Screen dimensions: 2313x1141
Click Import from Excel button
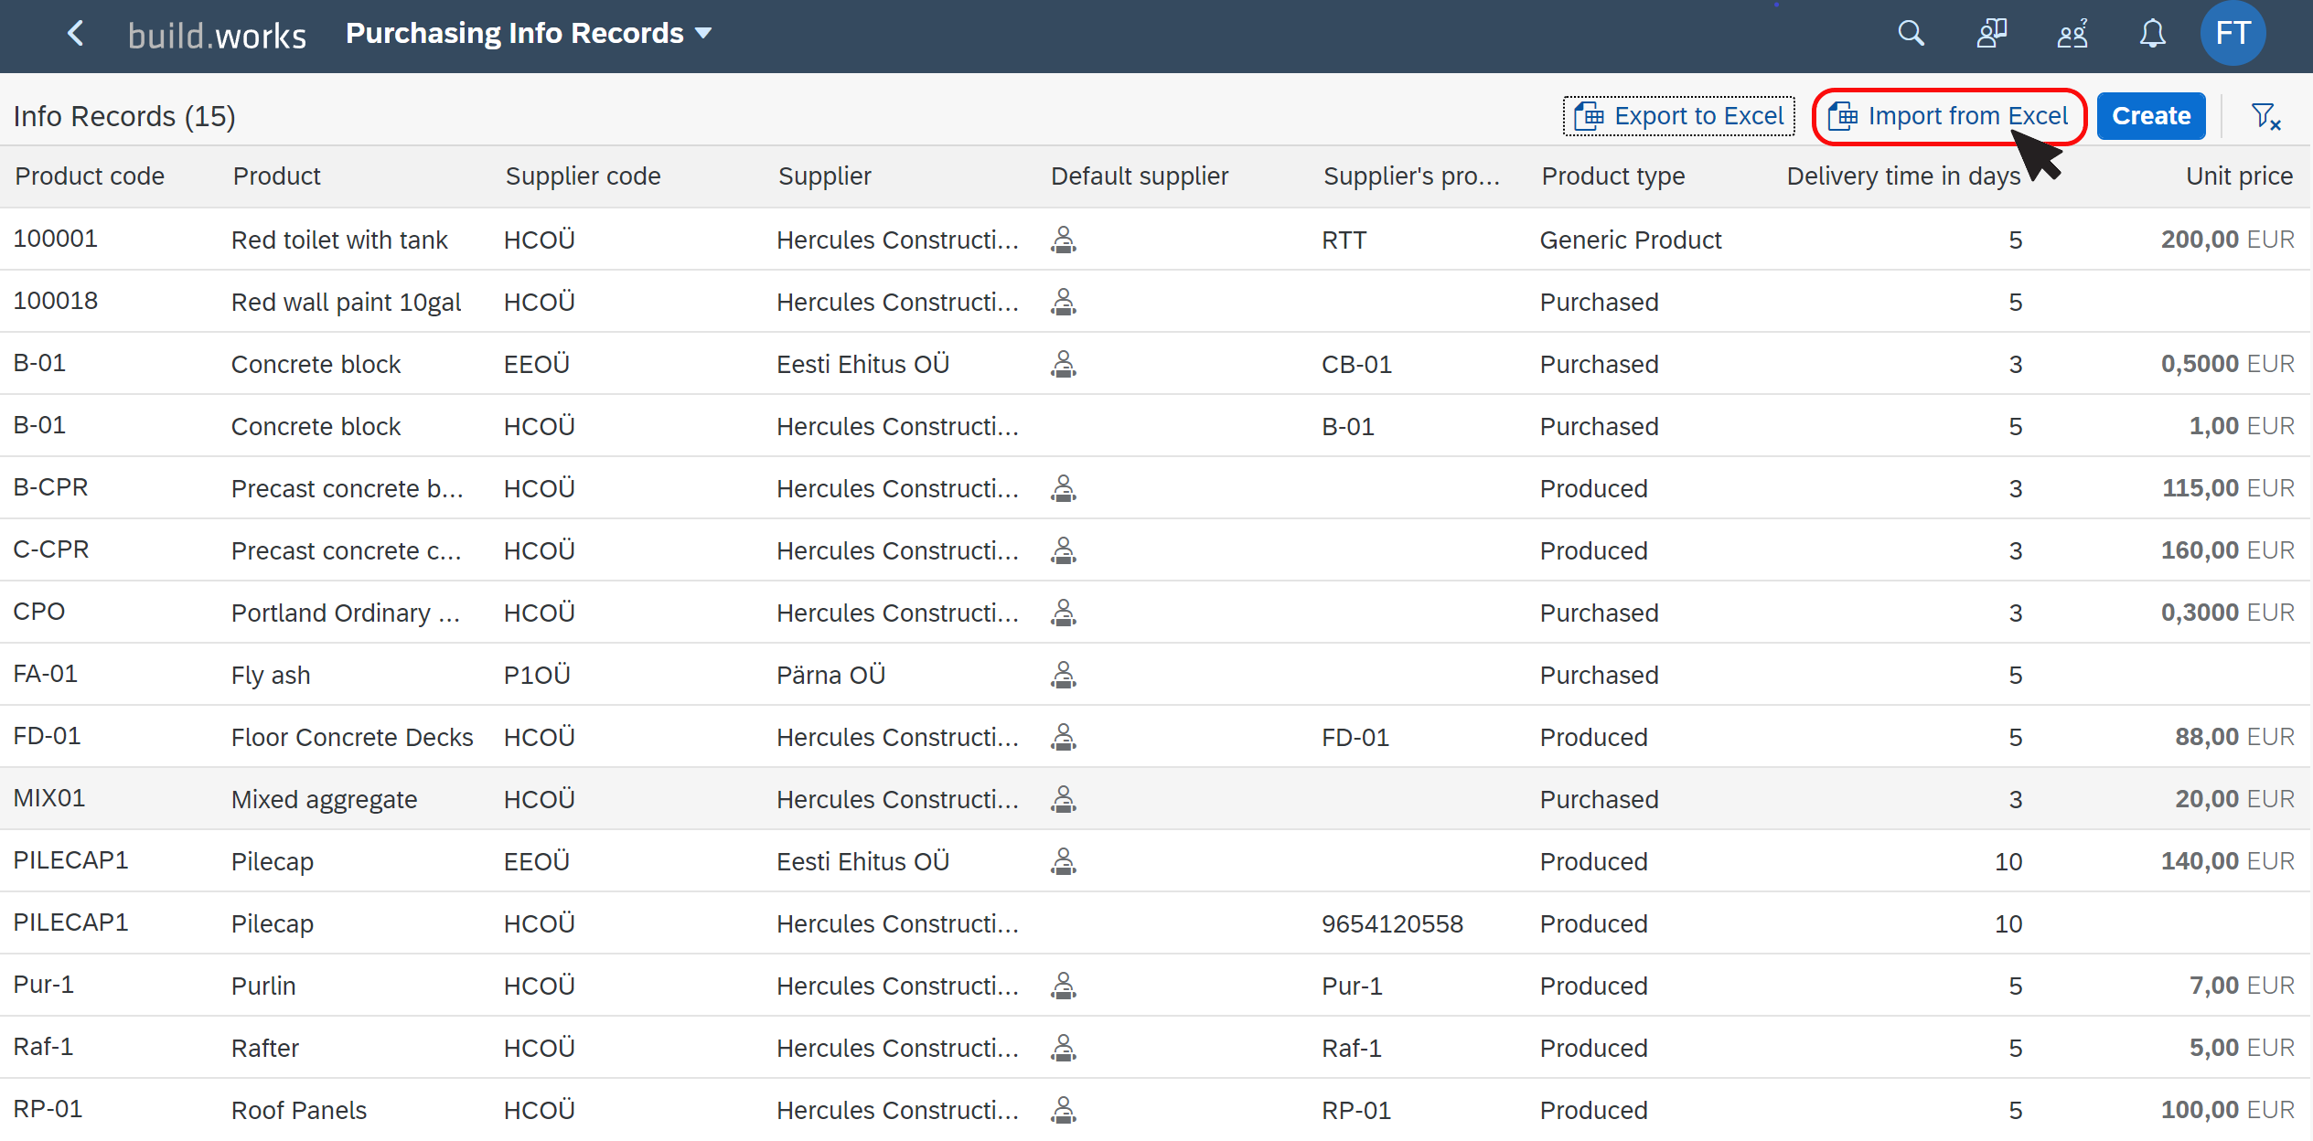(x=1949, y=116)
